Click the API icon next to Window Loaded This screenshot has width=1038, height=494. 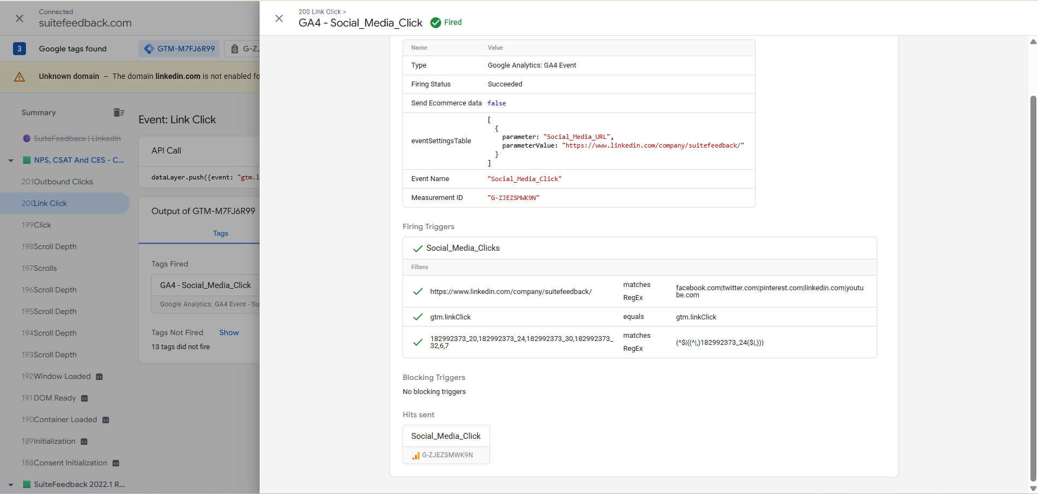(x=100, y=377)
